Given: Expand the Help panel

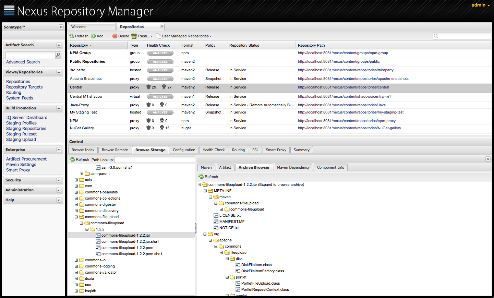Looking at the screenshot, I should (59, 200).
